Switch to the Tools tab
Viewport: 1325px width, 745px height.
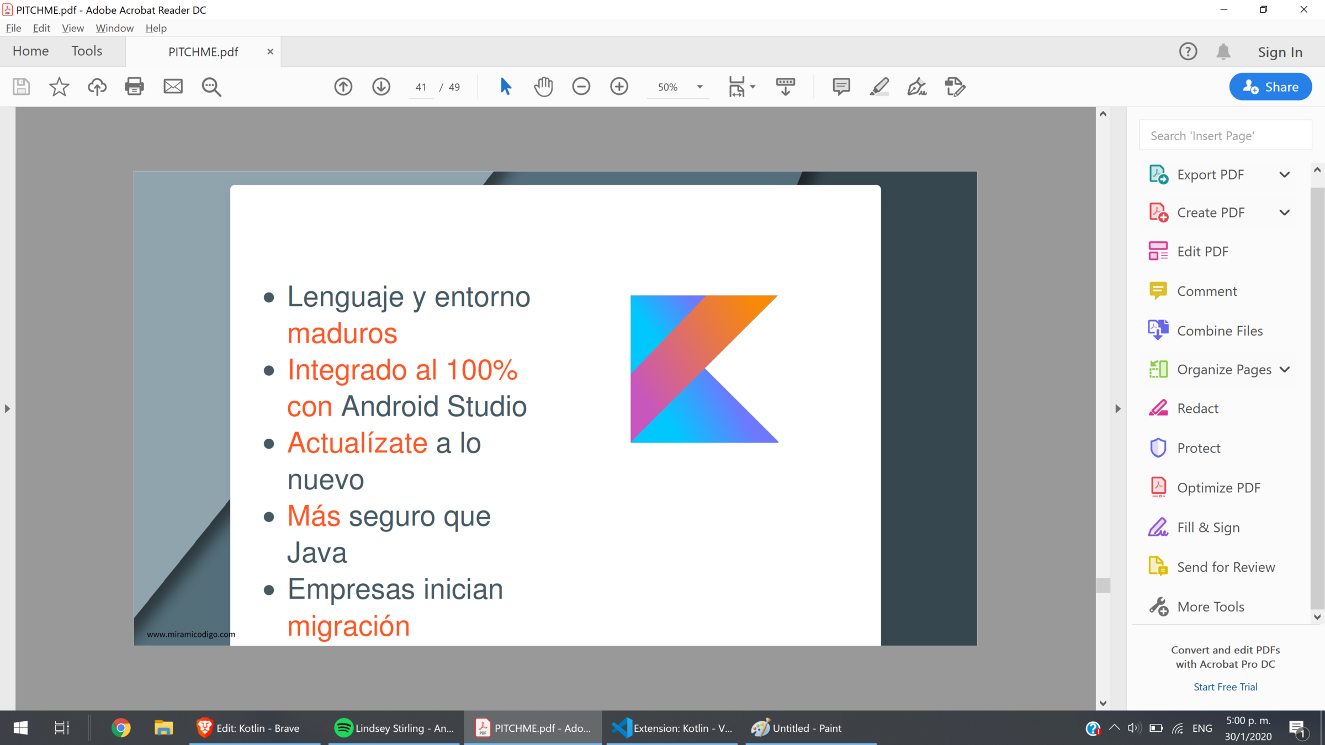tap(87, 51)
